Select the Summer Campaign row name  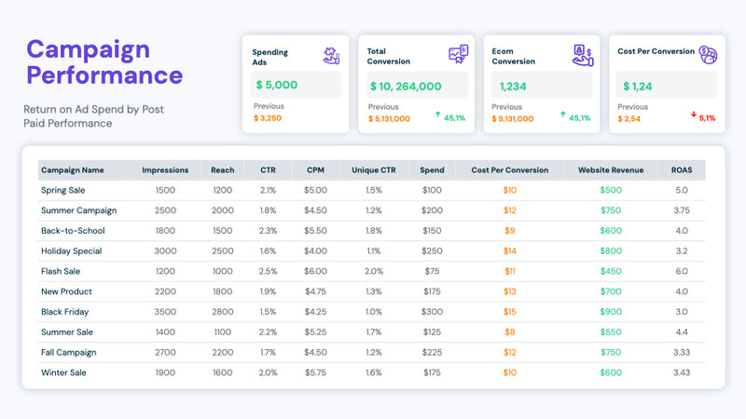pos(78,210)
